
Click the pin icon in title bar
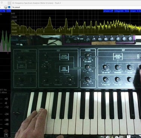pos(2,3)
